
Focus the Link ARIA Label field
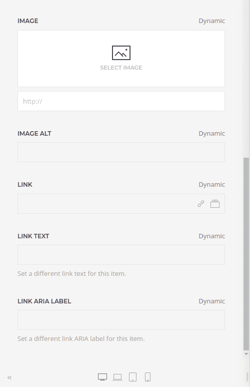121,320
